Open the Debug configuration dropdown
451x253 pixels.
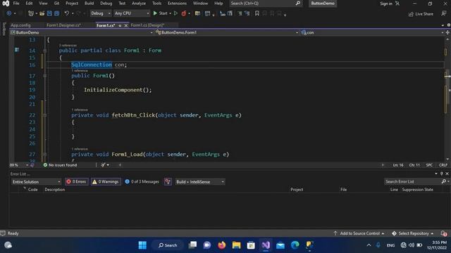click(x=100, y=13)
